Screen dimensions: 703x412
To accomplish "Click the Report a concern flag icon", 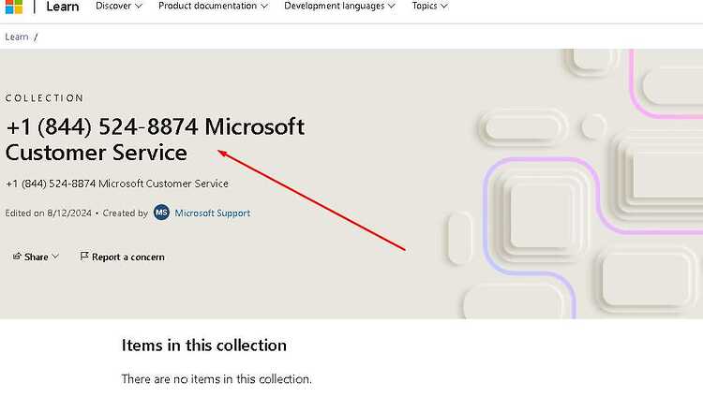I will (83, 257).
